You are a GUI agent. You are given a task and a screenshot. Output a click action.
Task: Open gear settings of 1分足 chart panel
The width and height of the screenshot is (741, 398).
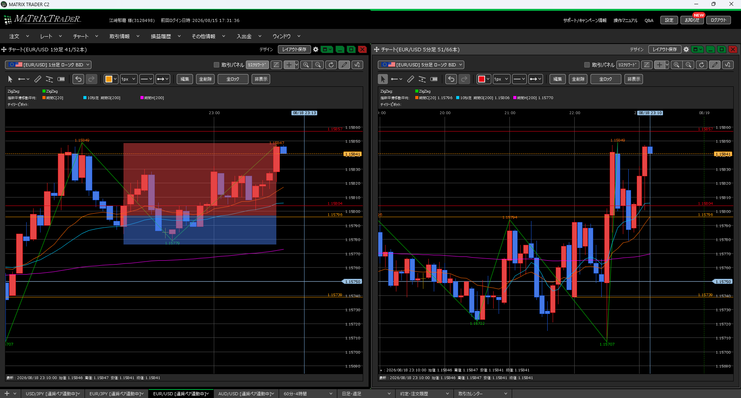[x=316, y=49]
